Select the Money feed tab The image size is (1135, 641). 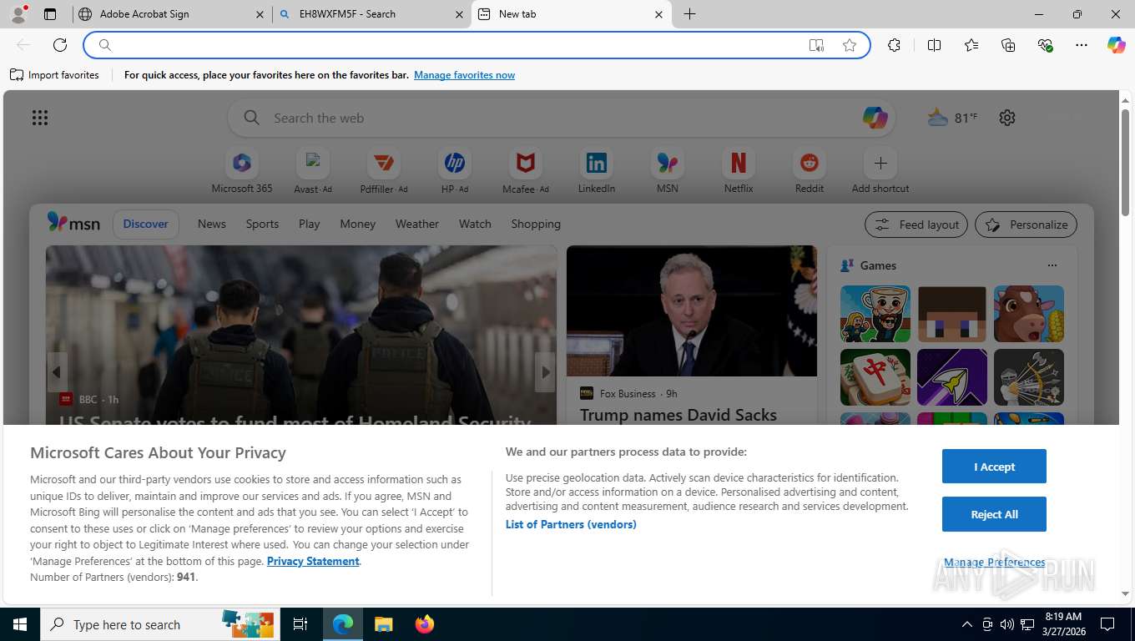(358, 224)
